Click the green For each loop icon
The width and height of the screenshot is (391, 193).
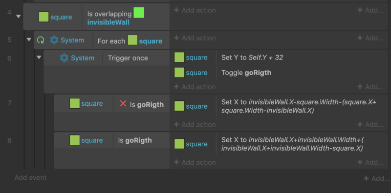tap(41, 40)
